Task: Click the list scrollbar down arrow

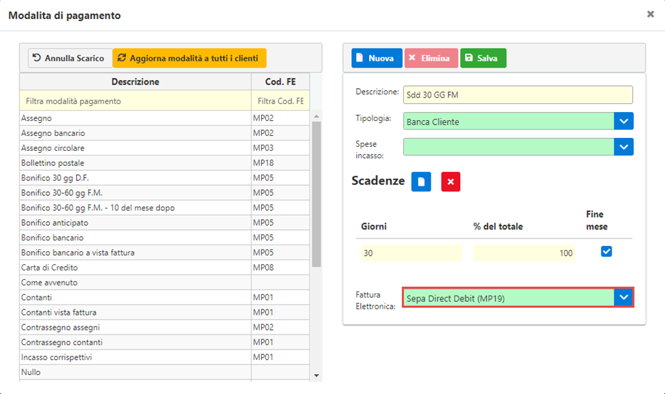Action: click(x=316, y=376)
